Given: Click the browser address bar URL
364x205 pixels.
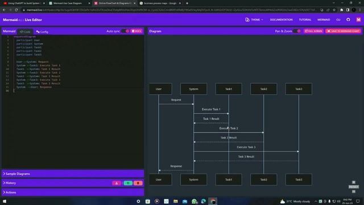Looking at the screenshot, I should (x=171, y=10).
